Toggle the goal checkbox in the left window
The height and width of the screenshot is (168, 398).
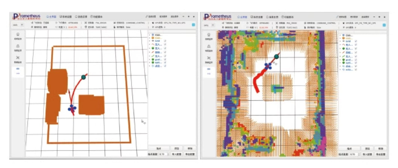tap(165, 59)
